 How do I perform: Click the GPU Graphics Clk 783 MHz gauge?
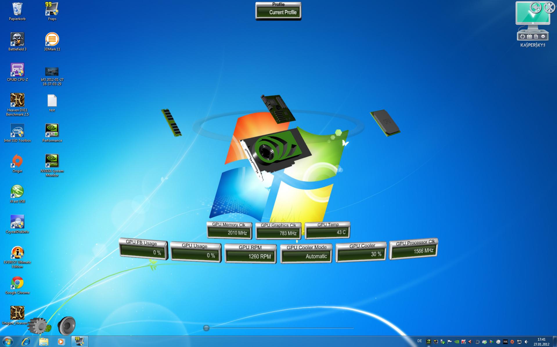278,231
